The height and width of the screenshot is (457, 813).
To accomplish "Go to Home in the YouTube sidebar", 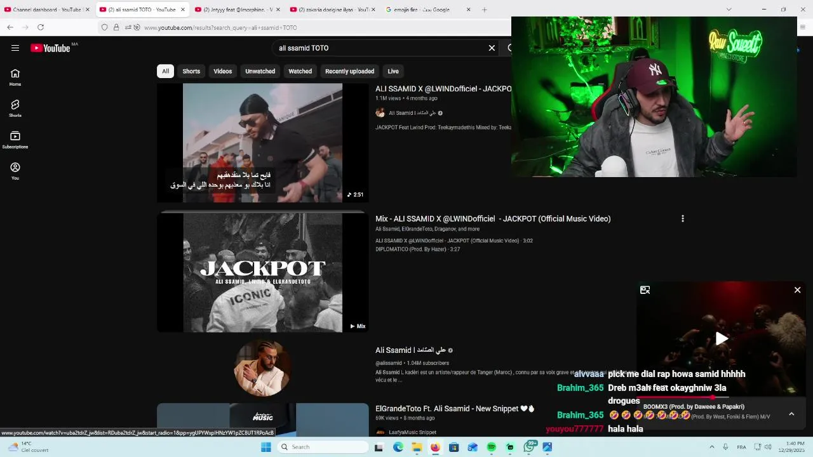I will tap(15, 77).
